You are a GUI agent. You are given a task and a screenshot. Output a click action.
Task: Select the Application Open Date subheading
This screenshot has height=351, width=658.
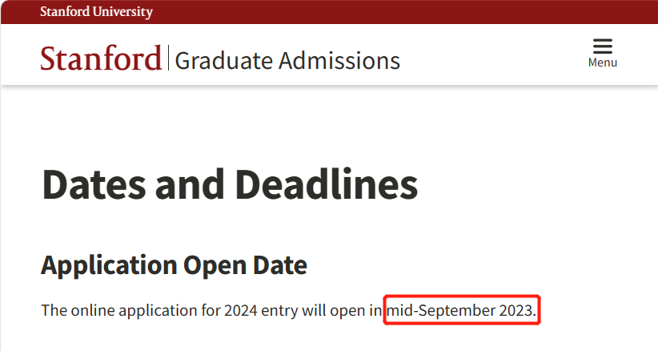pyautogui.click(x=175, y=265)
